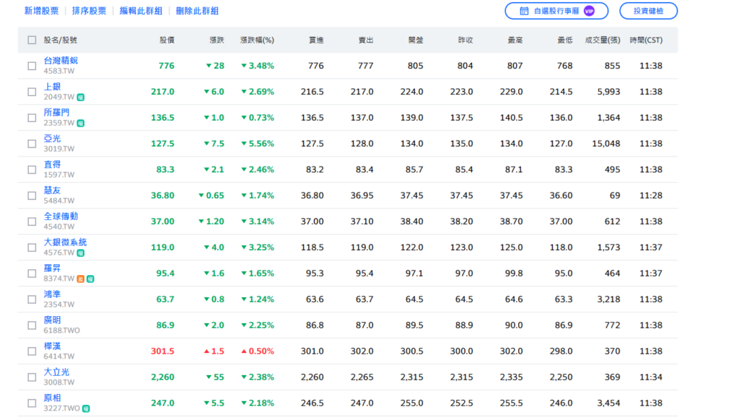Click volume 5,993 in 上銀 row

609,92
